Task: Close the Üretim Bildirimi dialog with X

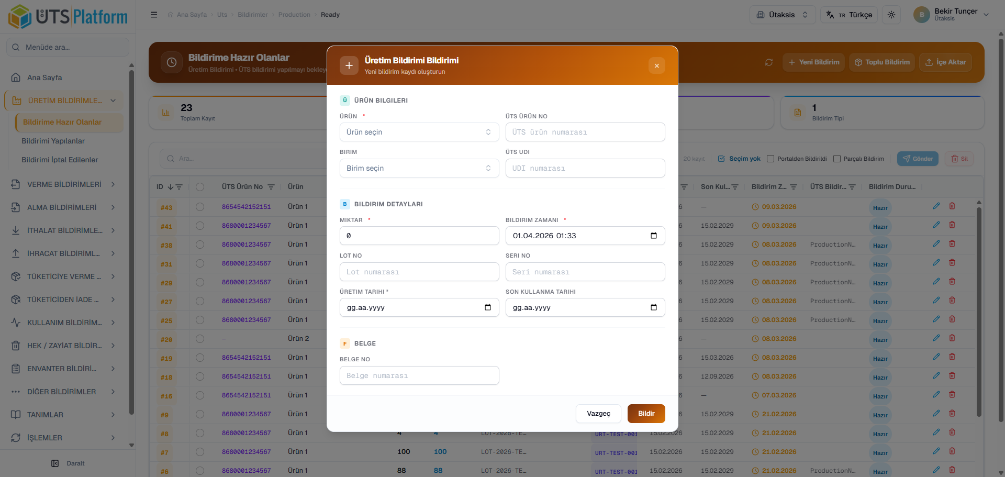Action: [x=656, y=65]
